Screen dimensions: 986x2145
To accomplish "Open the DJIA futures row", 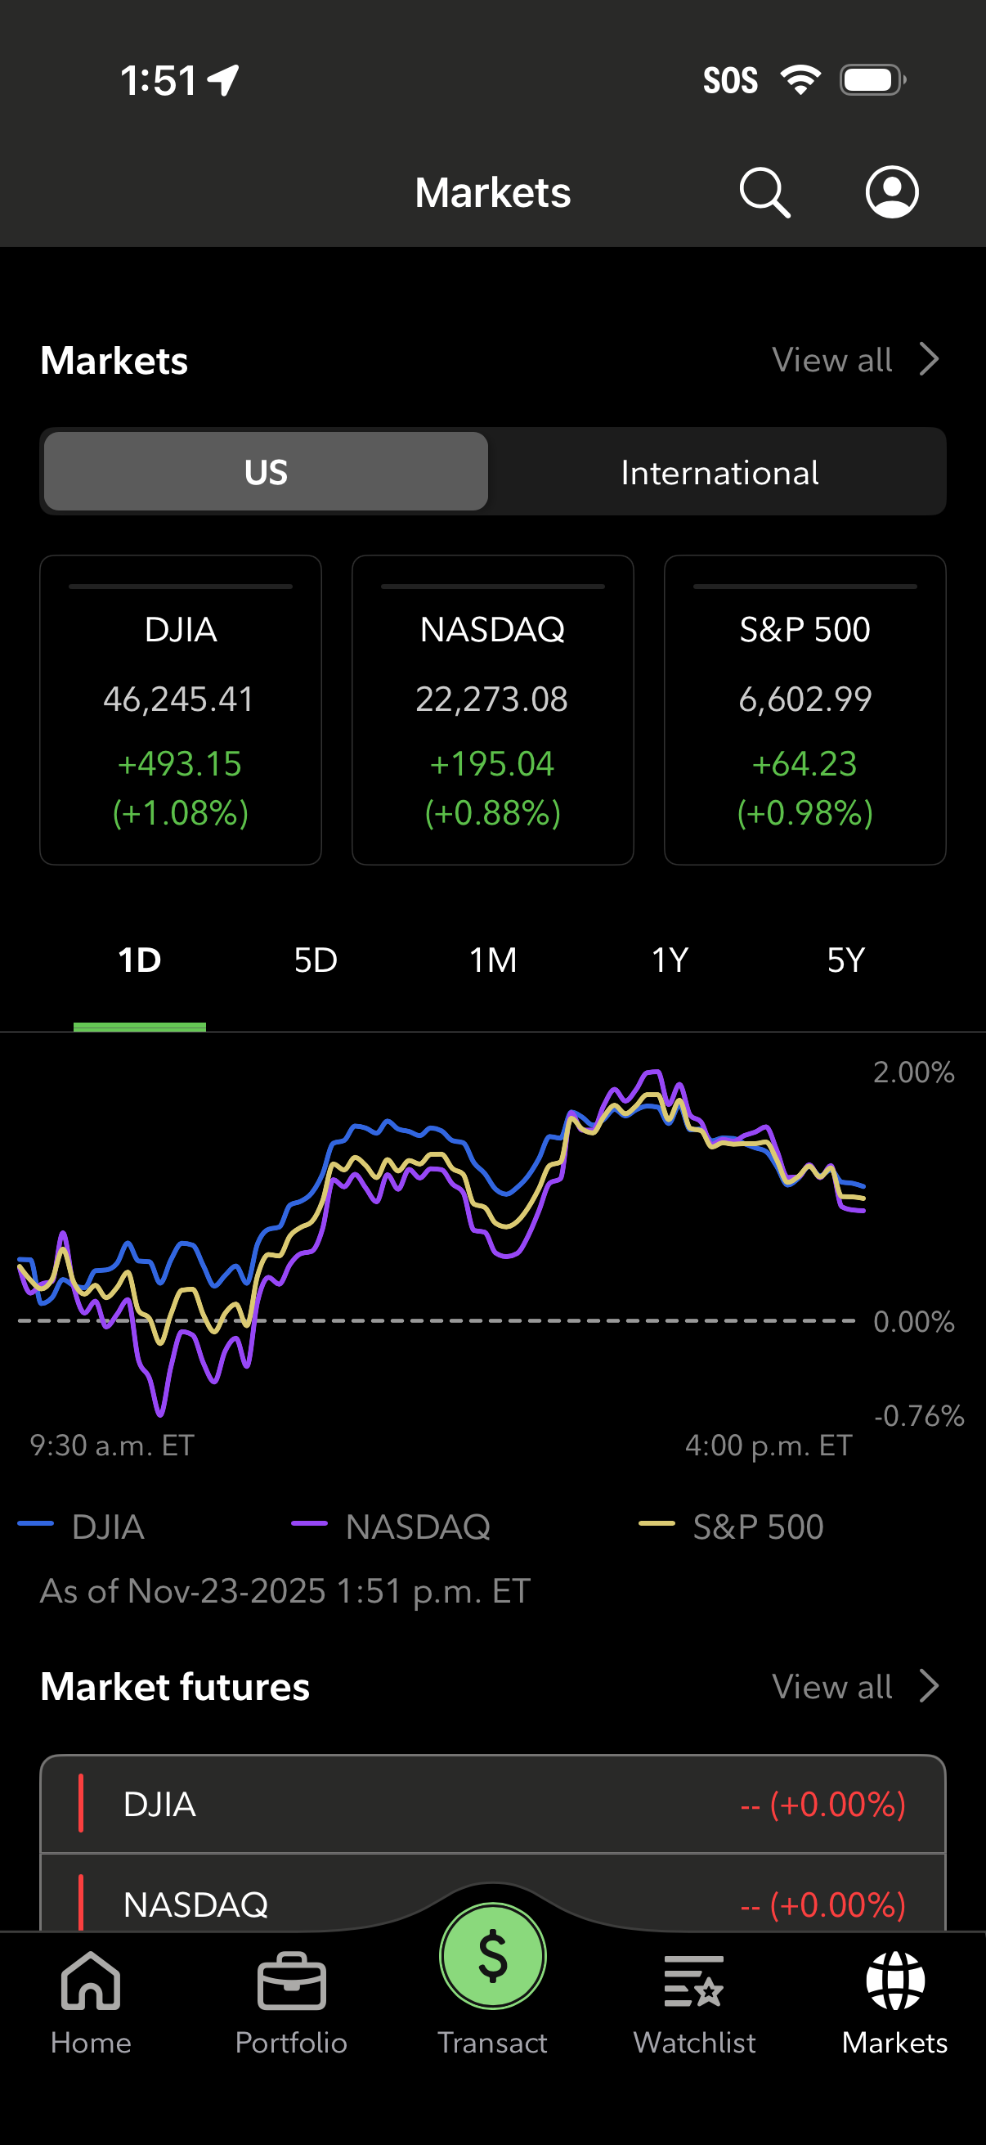I will [x=492, y=1804].
